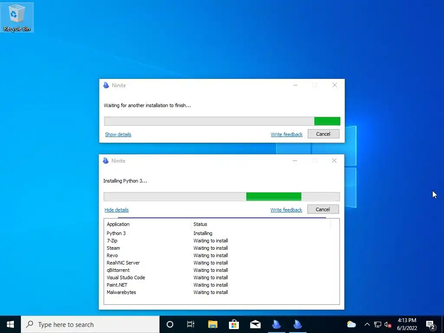Viewport: 444px width, 333px height.
Task: Click progress bar under Installing Python 3
Action: click(x=222, y=196)
